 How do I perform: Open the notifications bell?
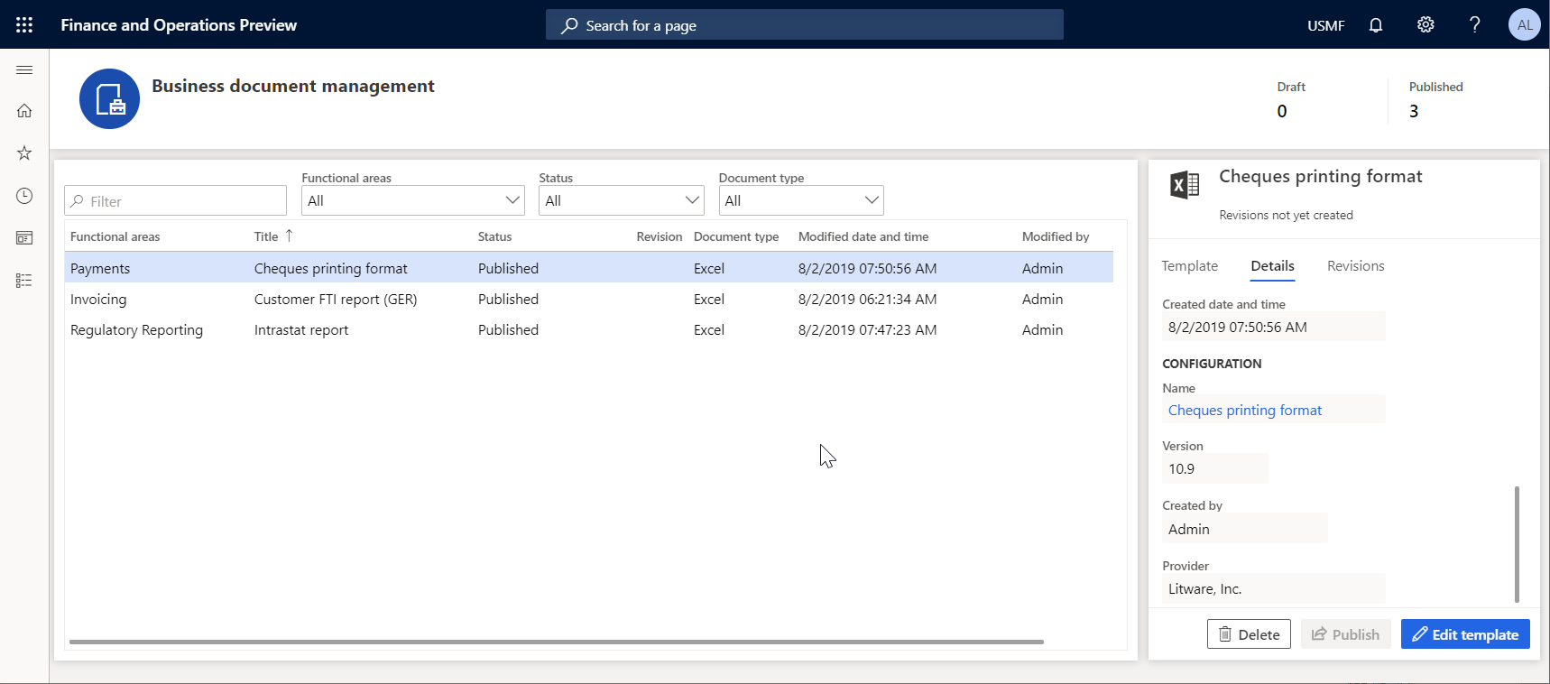[1376, 24]
